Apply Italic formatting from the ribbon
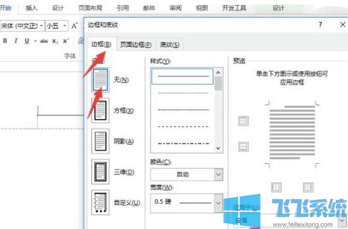 [15, 40]
